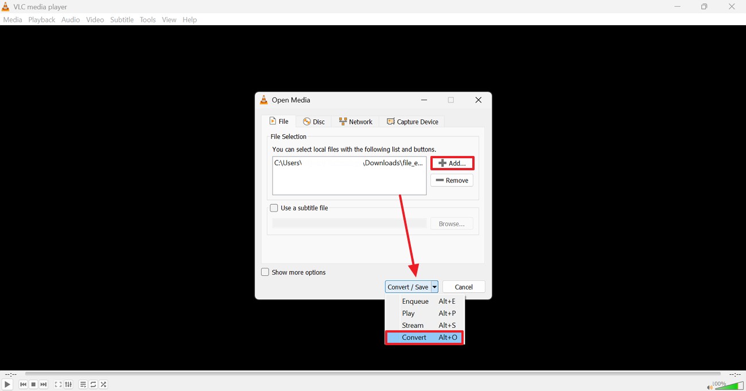Cancel the Open Media dialog
The width and height of the screenshot is (746, 391).
[x=463, y=287]
